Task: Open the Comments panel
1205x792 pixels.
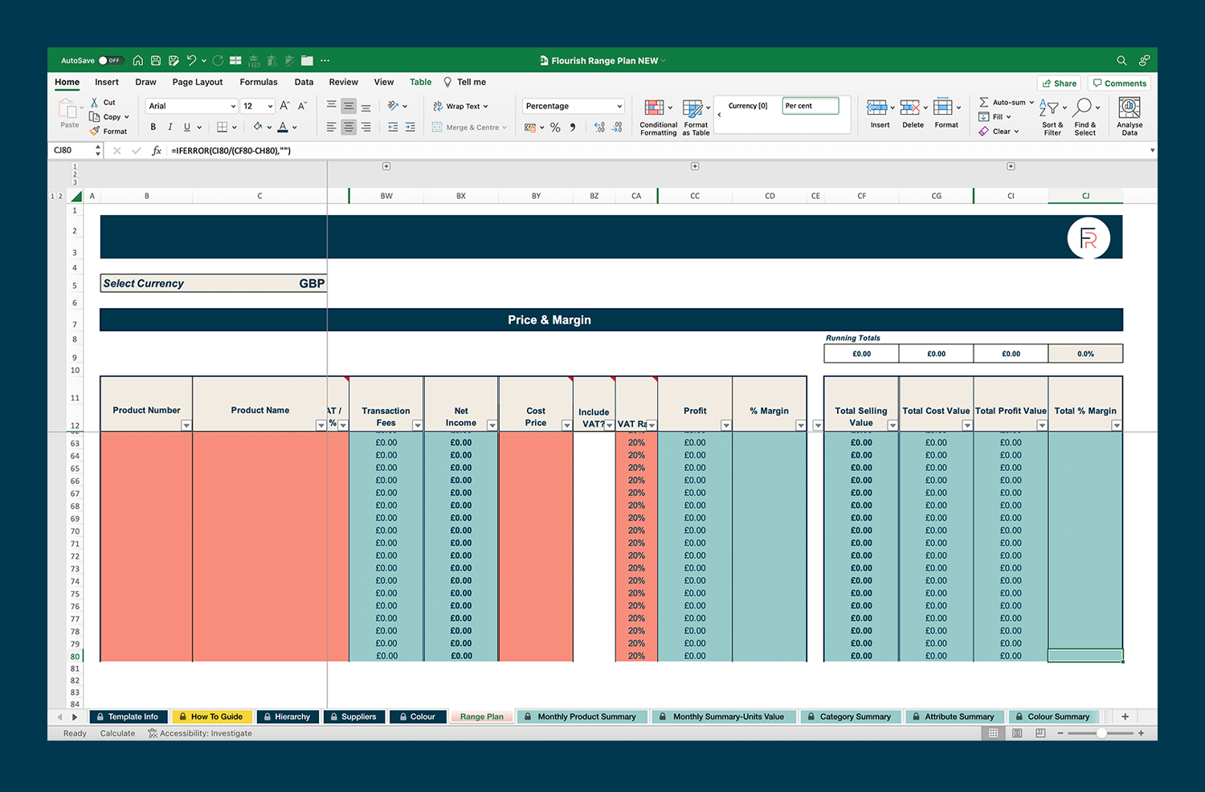Action: (1119, 83)
